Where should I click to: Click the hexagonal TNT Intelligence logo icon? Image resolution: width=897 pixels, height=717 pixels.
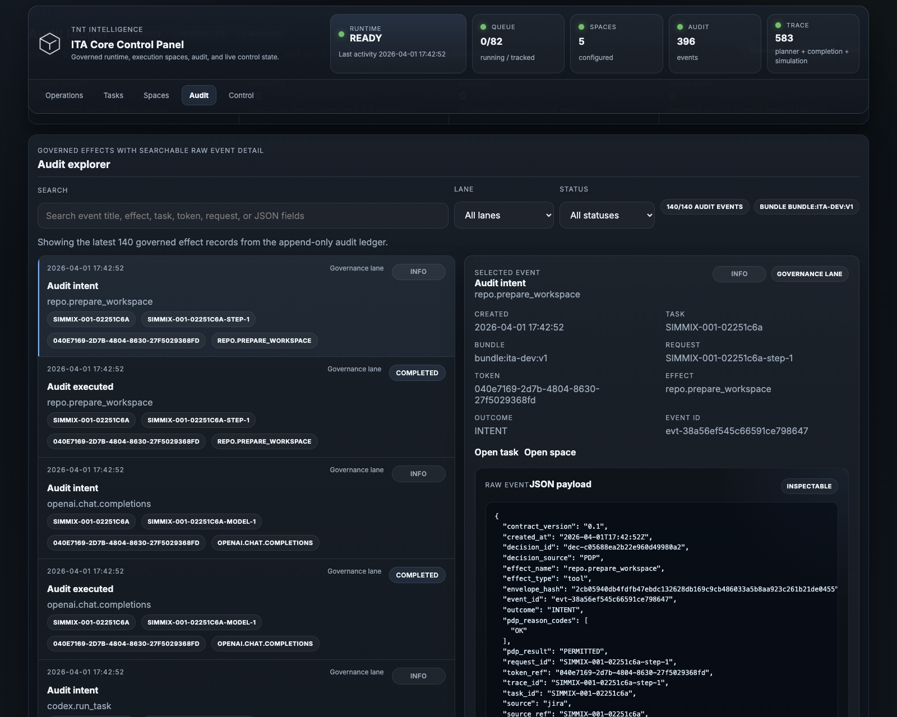click(x=49, y=45)
